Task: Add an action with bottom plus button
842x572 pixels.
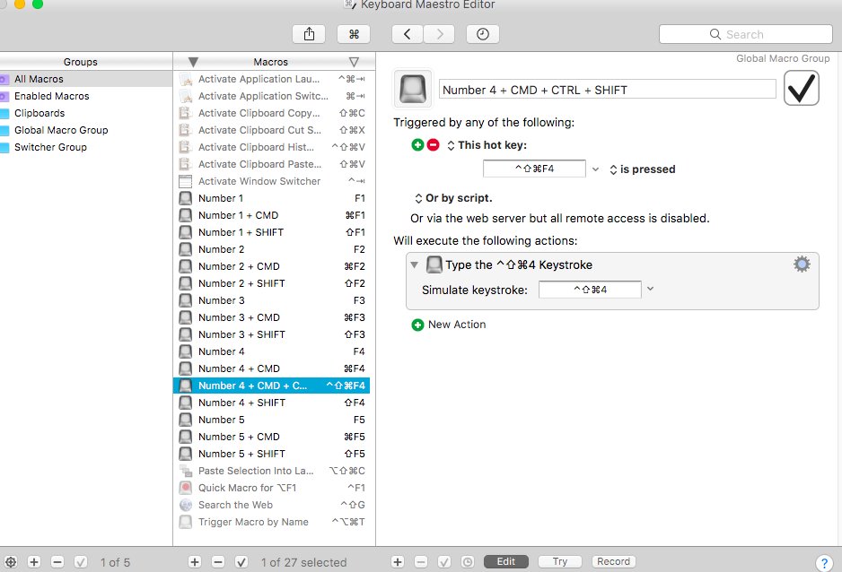Action: point(398,562)
